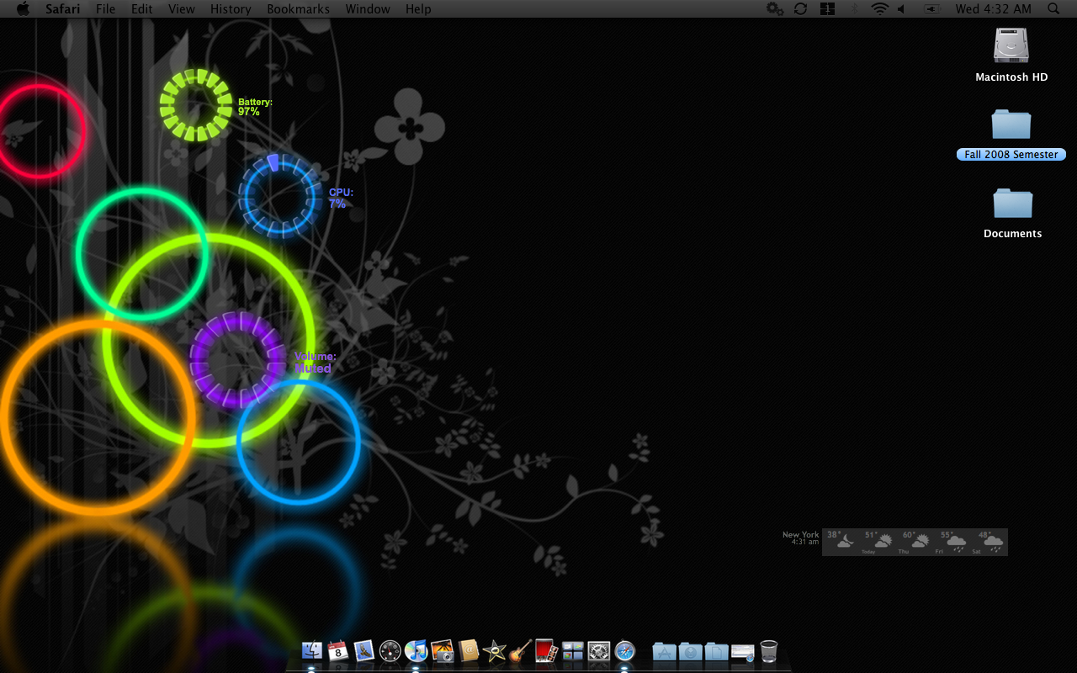Select the Macintosh HD drive icon
Image resolution: width=1077 pixels, height=673 pixels.
pos(1011,45)
